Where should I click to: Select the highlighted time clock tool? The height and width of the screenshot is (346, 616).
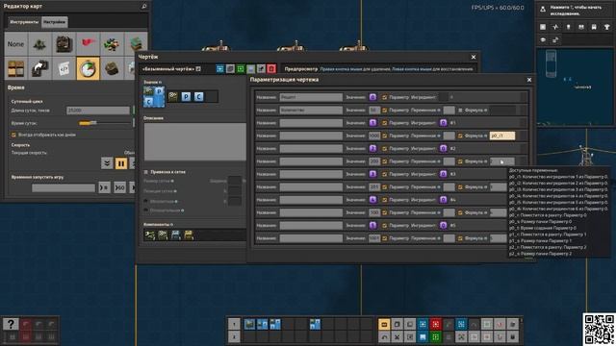coord(88,68)
